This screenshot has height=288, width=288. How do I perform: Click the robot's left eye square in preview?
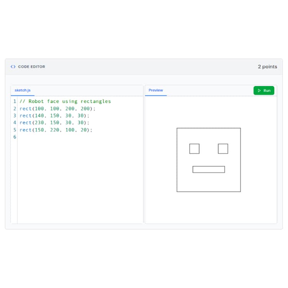(x=194, y=149)
